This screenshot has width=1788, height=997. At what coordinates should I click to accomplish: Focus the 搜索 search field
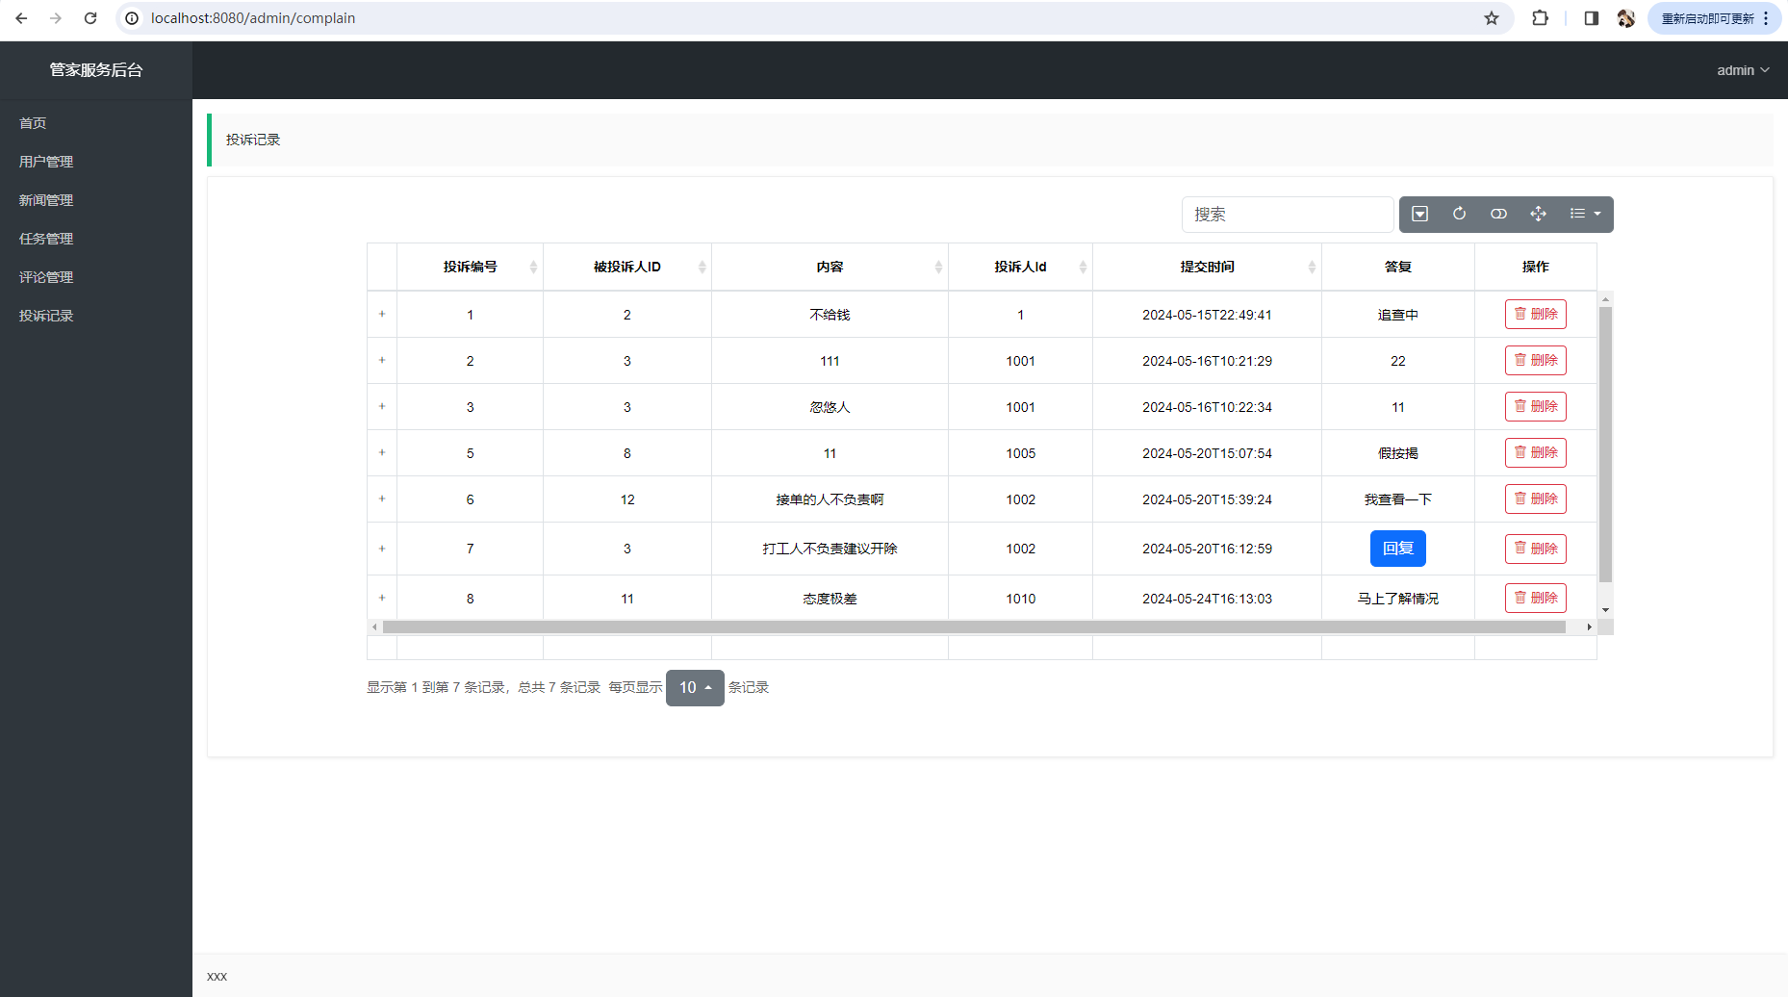[1288, 215]
